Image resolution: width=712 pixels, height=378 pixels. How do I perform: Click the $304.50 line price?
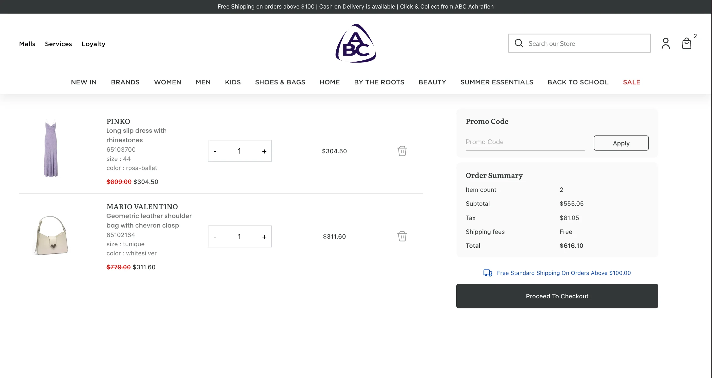point(334,151)
